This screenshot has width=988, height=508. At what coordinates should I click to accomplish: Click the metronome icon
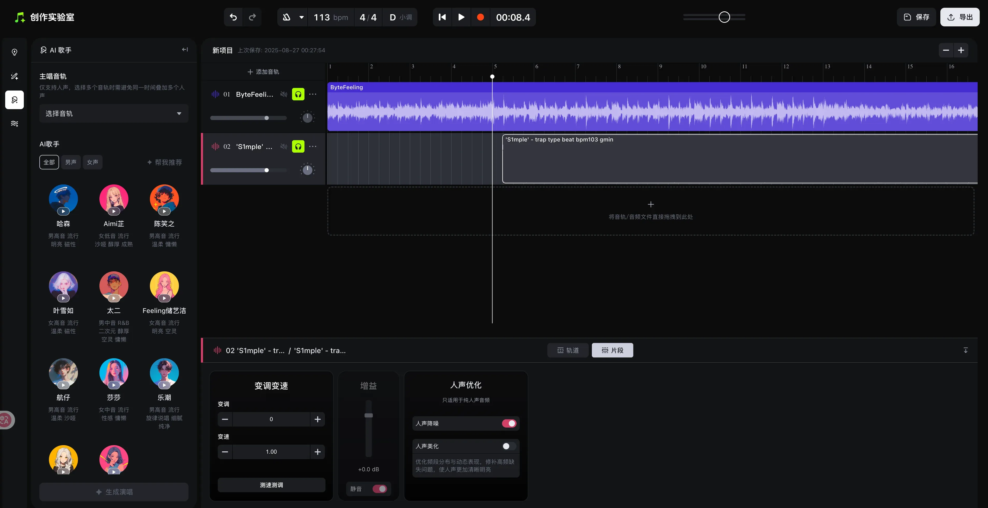[287, 17]
